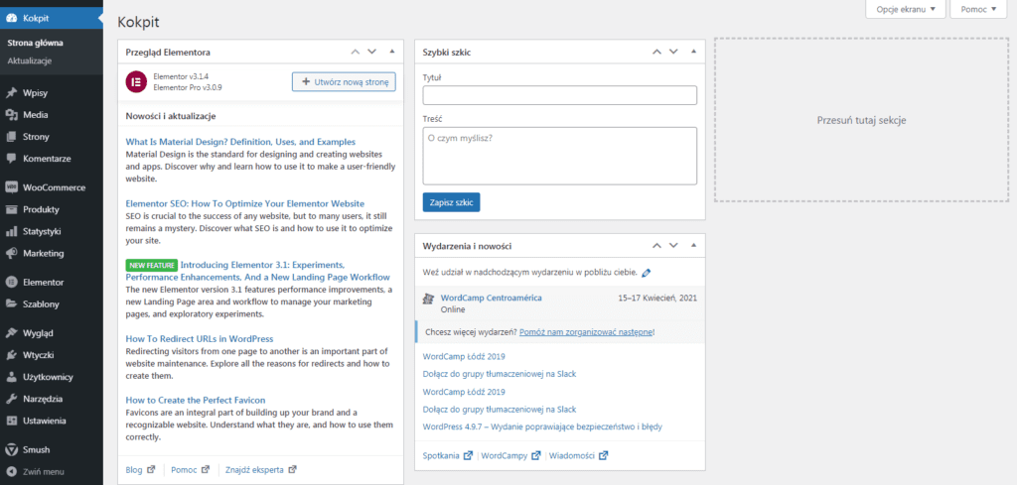Click the Smush icon in sidebar
This screenshot has height=485, width=1017.
(x=11, y=449)
